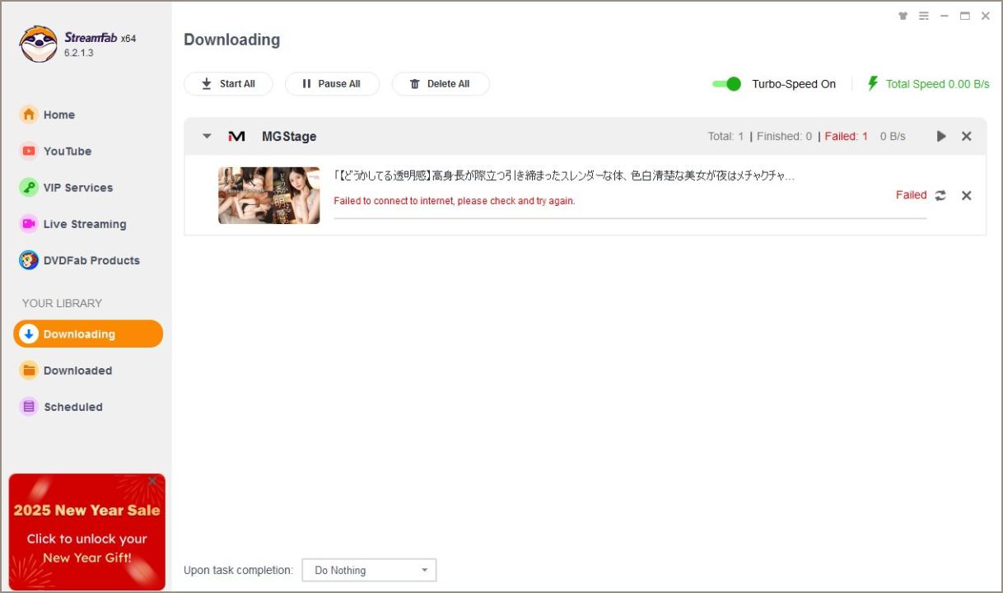Screen dimensions: 1003x593
Task: Select the Downloading library tab
Action: 88,334
